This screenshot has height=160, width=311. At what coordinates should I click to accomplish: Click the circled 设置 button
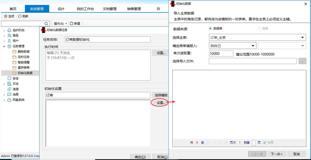[x=160, y=103]
